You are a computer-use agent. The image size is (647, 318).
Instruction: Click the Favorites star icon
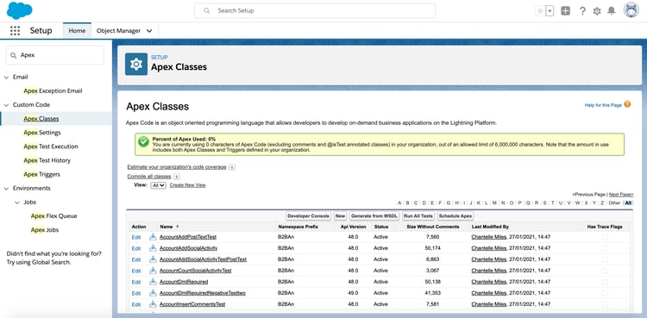click(540, 11)
